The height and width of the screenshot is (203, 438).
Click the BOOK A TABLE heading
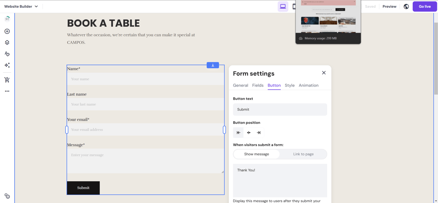104,23
